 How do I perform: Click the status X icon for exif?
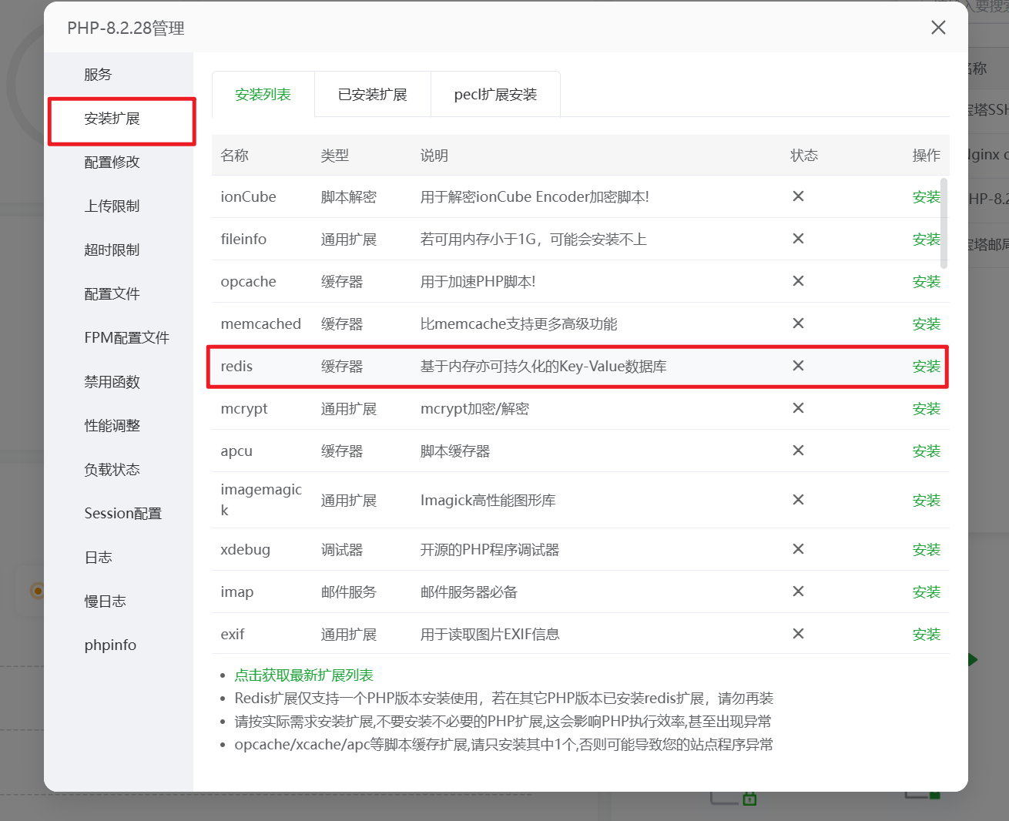click(798, 634)
